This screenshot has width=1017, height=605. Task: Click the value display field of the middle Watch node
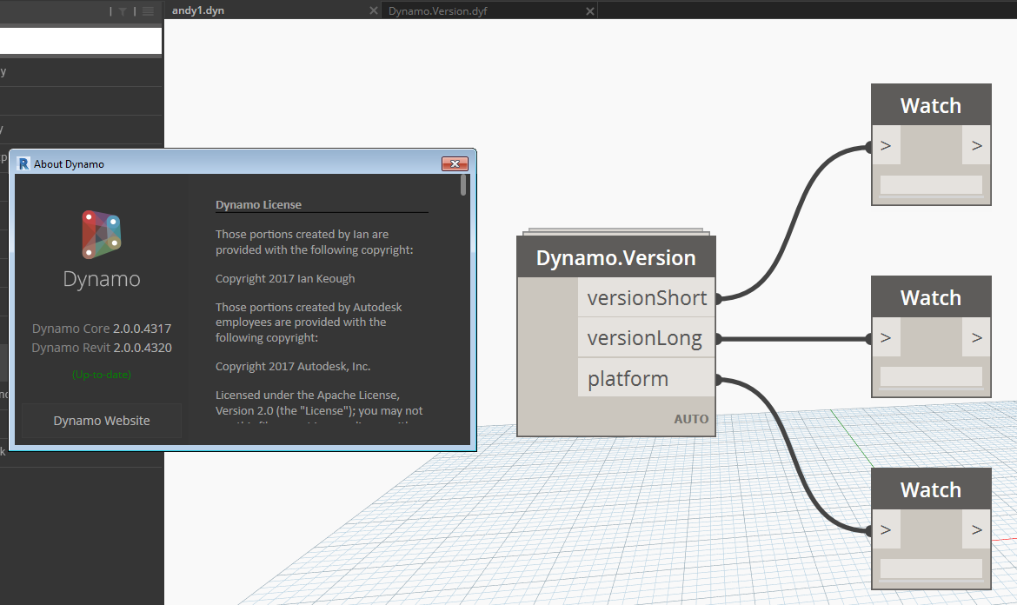[930, 376]
